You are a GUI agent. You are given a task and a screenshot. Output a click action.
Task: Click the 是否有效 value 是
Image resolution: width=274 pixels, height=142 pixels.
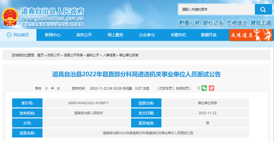(x=208, y=123)
